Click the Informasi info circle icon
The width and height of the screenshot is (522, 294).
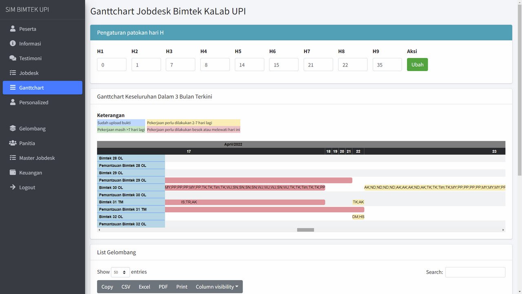(13, 44)
